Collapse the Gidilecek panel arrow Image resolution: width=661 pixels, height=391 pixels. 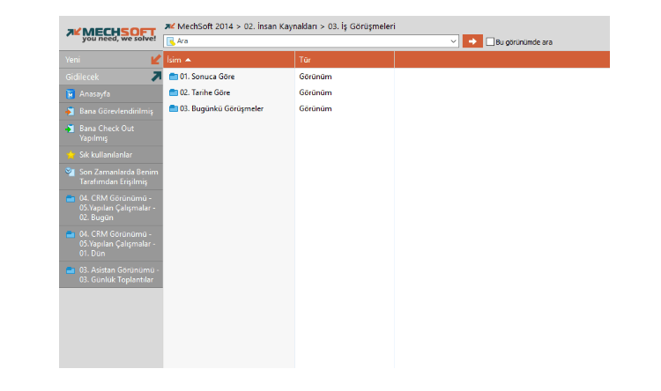point(156,77)
